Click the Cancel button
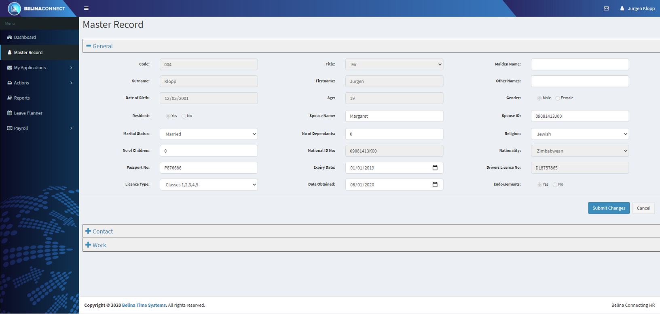660x314 pixels. tap(643, 208)
